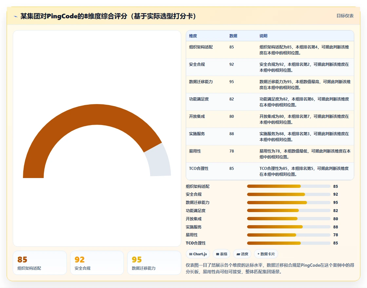Open the 85 组织架构适配 data card
Viewport: 367px width, 288px height.
point(40,263)
